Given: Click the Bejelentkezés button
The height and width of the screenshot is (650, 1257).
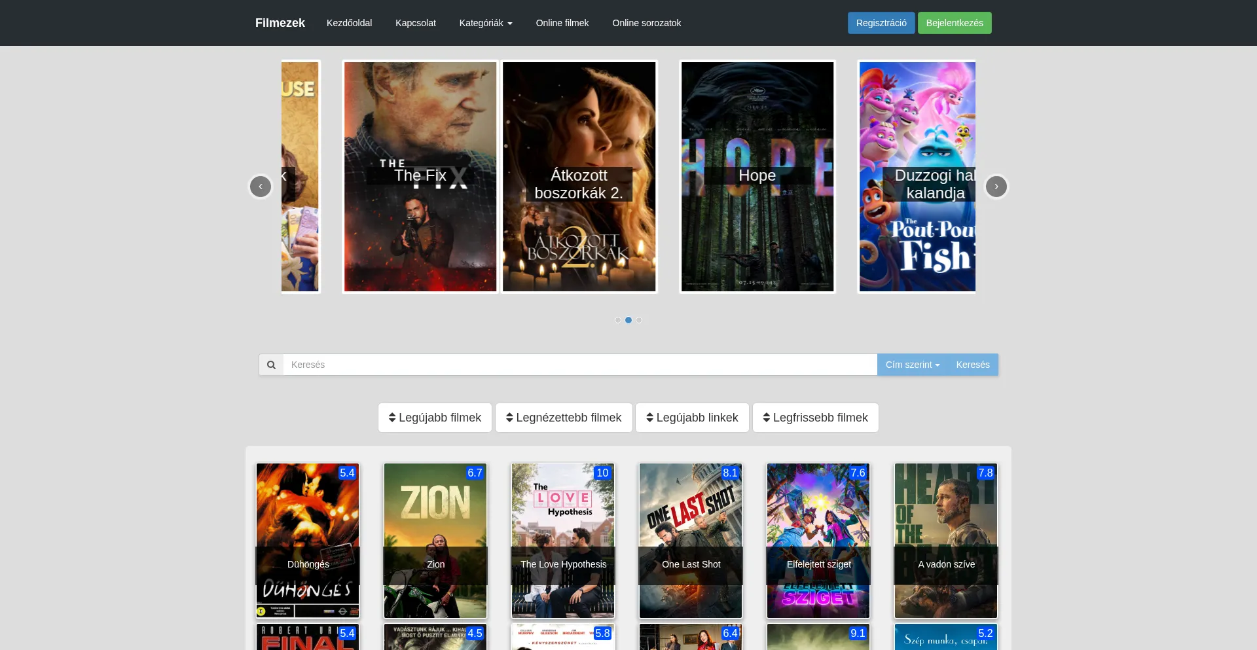Looking at the screenshot, I should pos(955,23).
